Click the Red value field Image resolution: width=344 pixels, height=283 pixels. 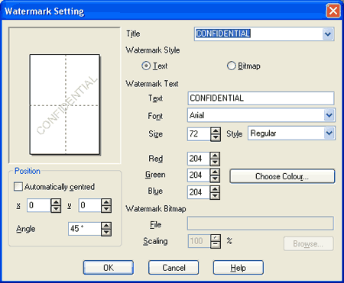tap(199, 159)
